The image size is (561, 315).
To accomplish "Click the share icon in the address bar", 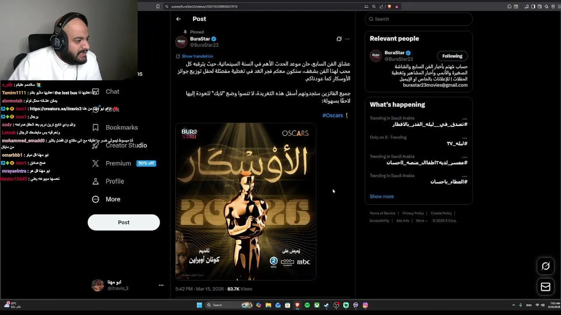I will coord(381,7).
